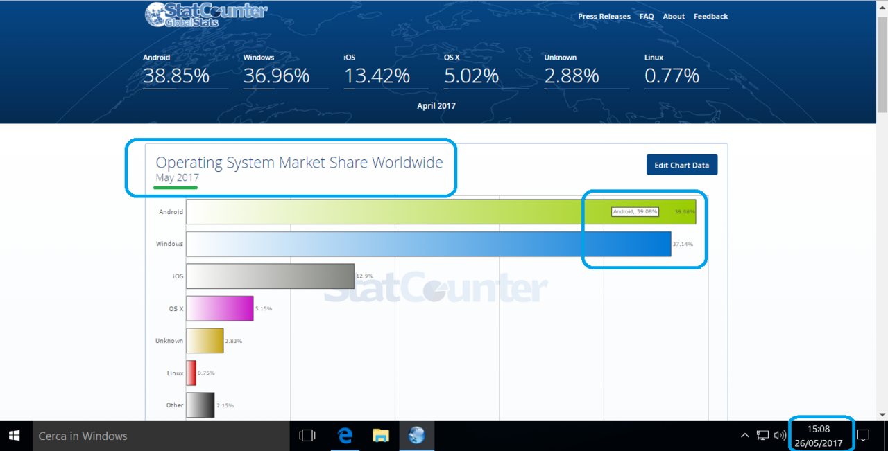The height and width of the screenshot is (451, 888).
Task: Click the yellow Unknown bar
Action: tap(205, 341)
